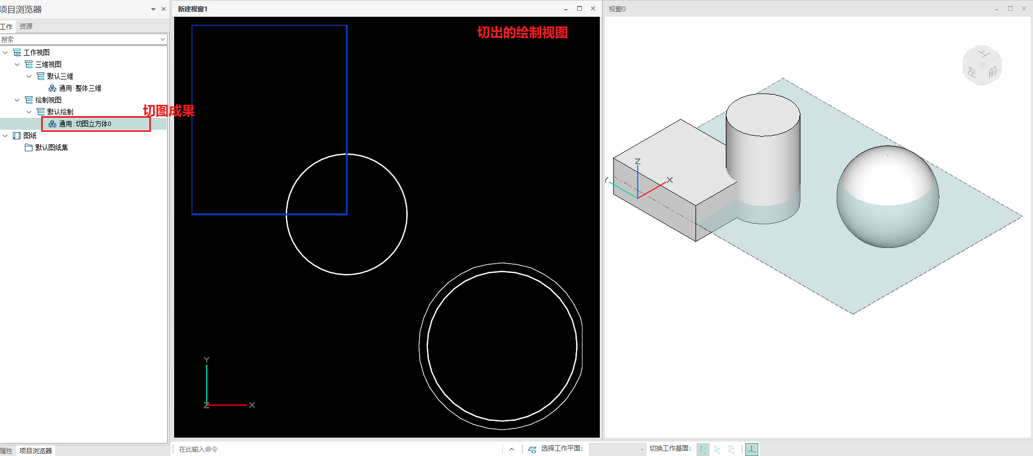The image size is (1033, 456).
Task: Click the 三维视图 tree node icon
Action: (29, 64)
